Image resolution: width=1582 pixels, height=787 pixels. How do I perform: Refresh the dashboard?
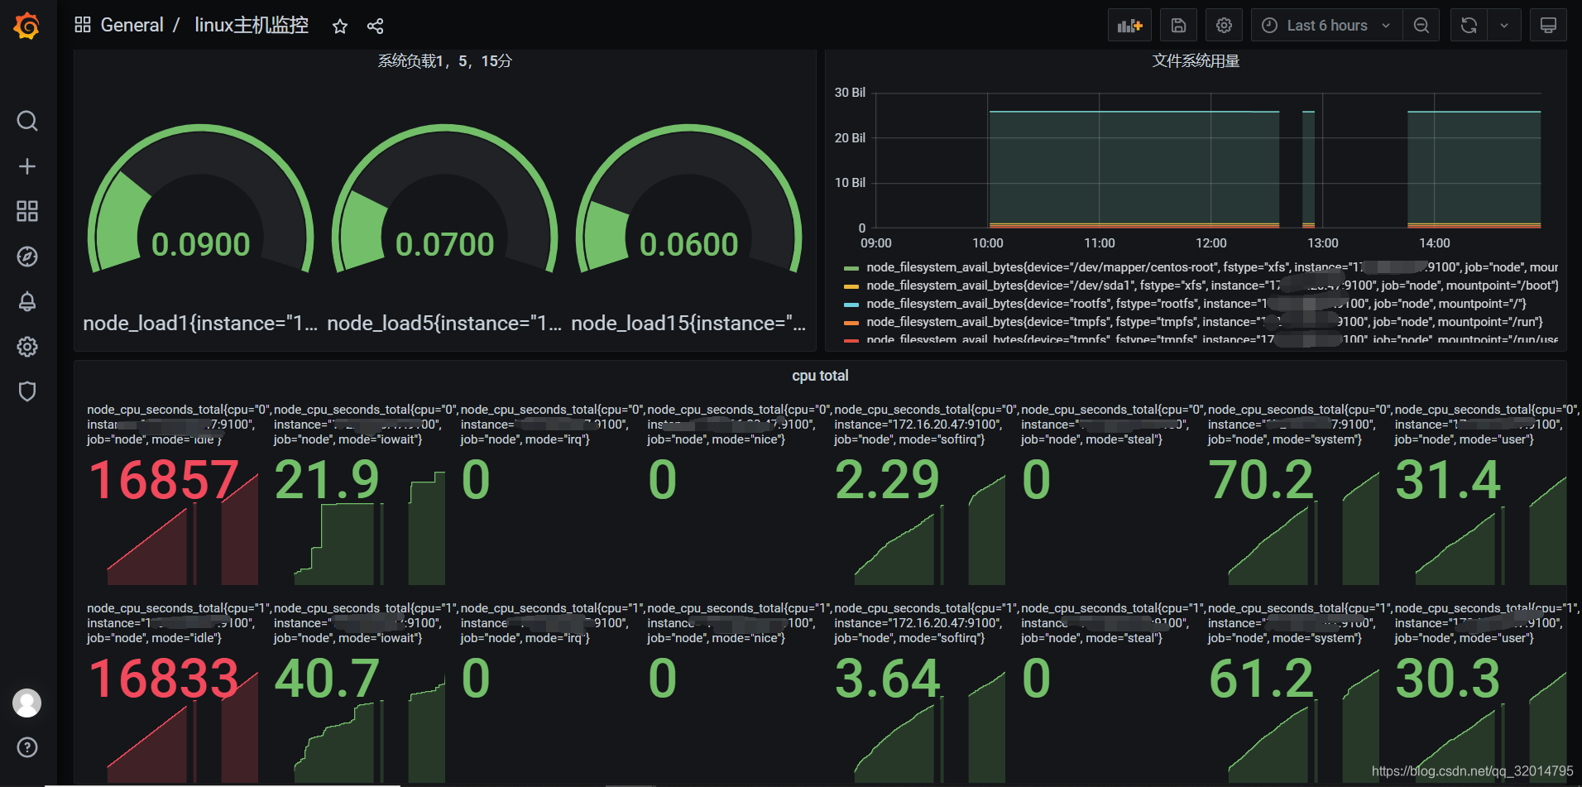[x=1469, y=26]
